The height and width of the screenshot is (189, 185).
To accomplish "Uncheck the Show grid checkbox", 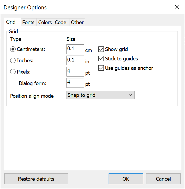I will click(x=101, y=49).
